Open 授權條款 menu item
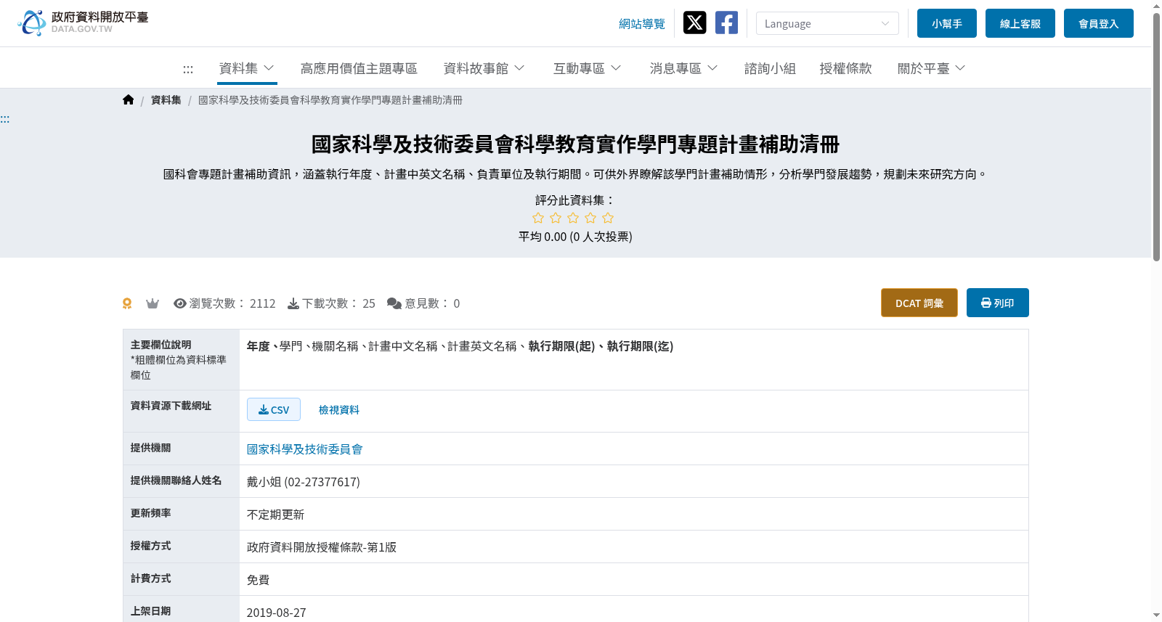 tap(845, 68)
